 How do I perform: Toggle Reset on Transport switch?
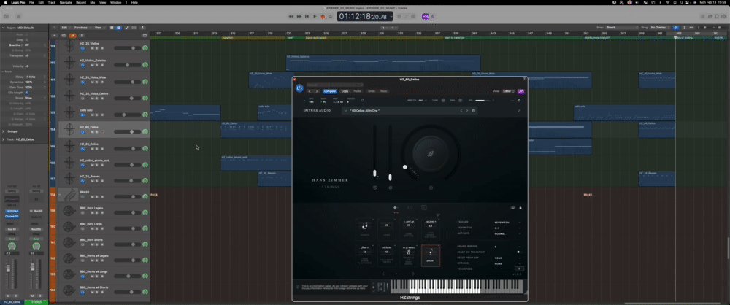518,252
